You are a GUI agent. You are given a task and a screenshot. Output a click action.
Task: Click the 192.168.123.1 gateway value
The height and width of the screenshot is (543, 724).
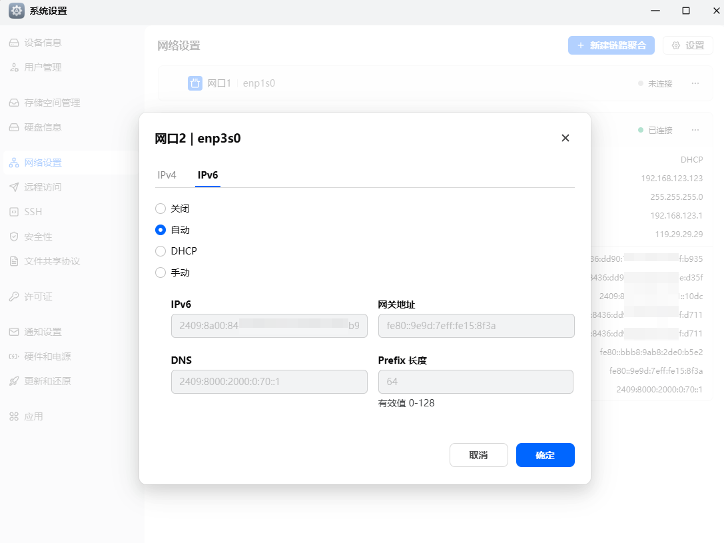click(x=677, y=216)
